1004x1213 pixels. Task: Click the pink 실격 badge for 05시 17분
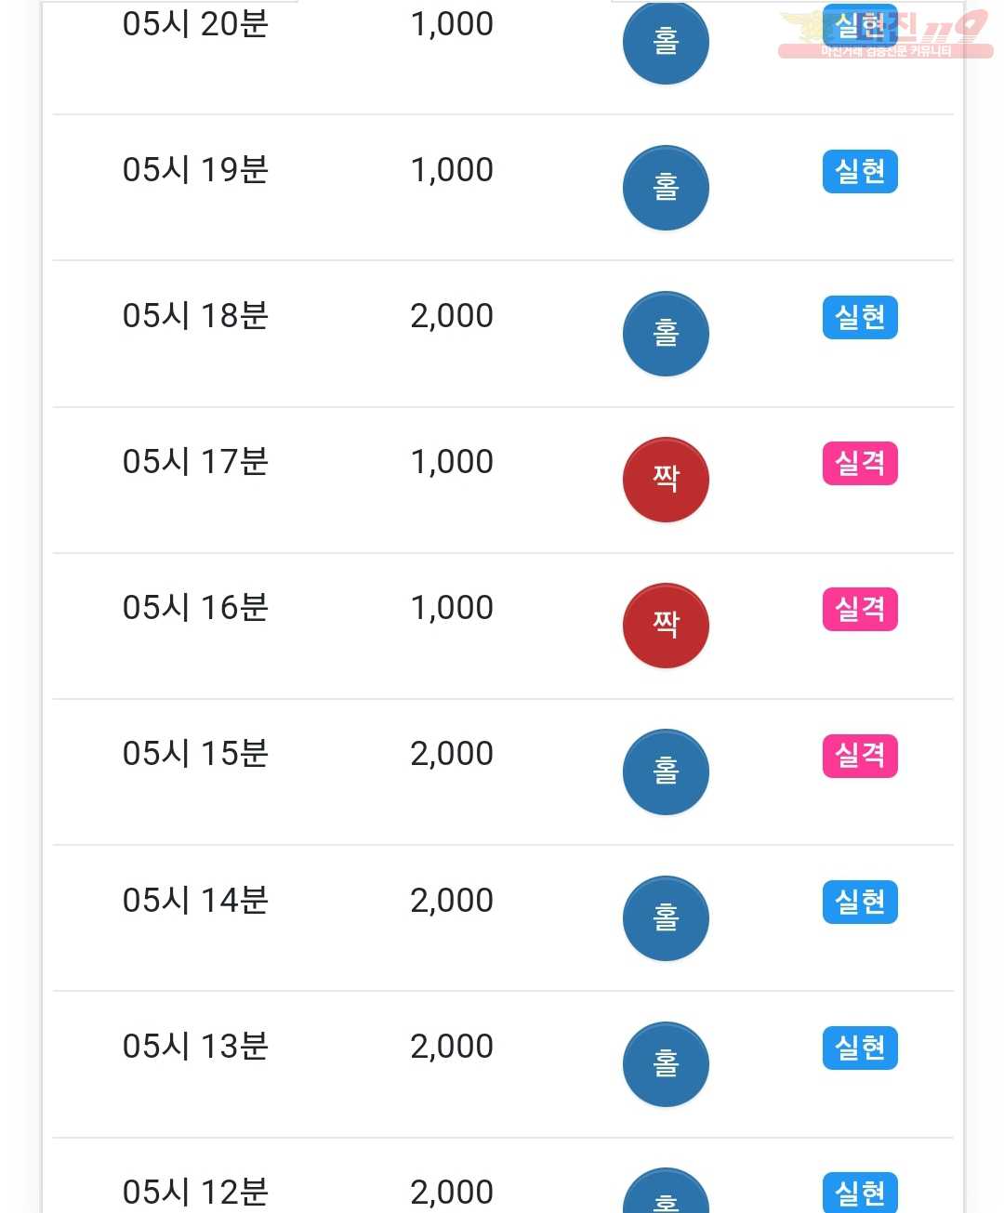860,463
